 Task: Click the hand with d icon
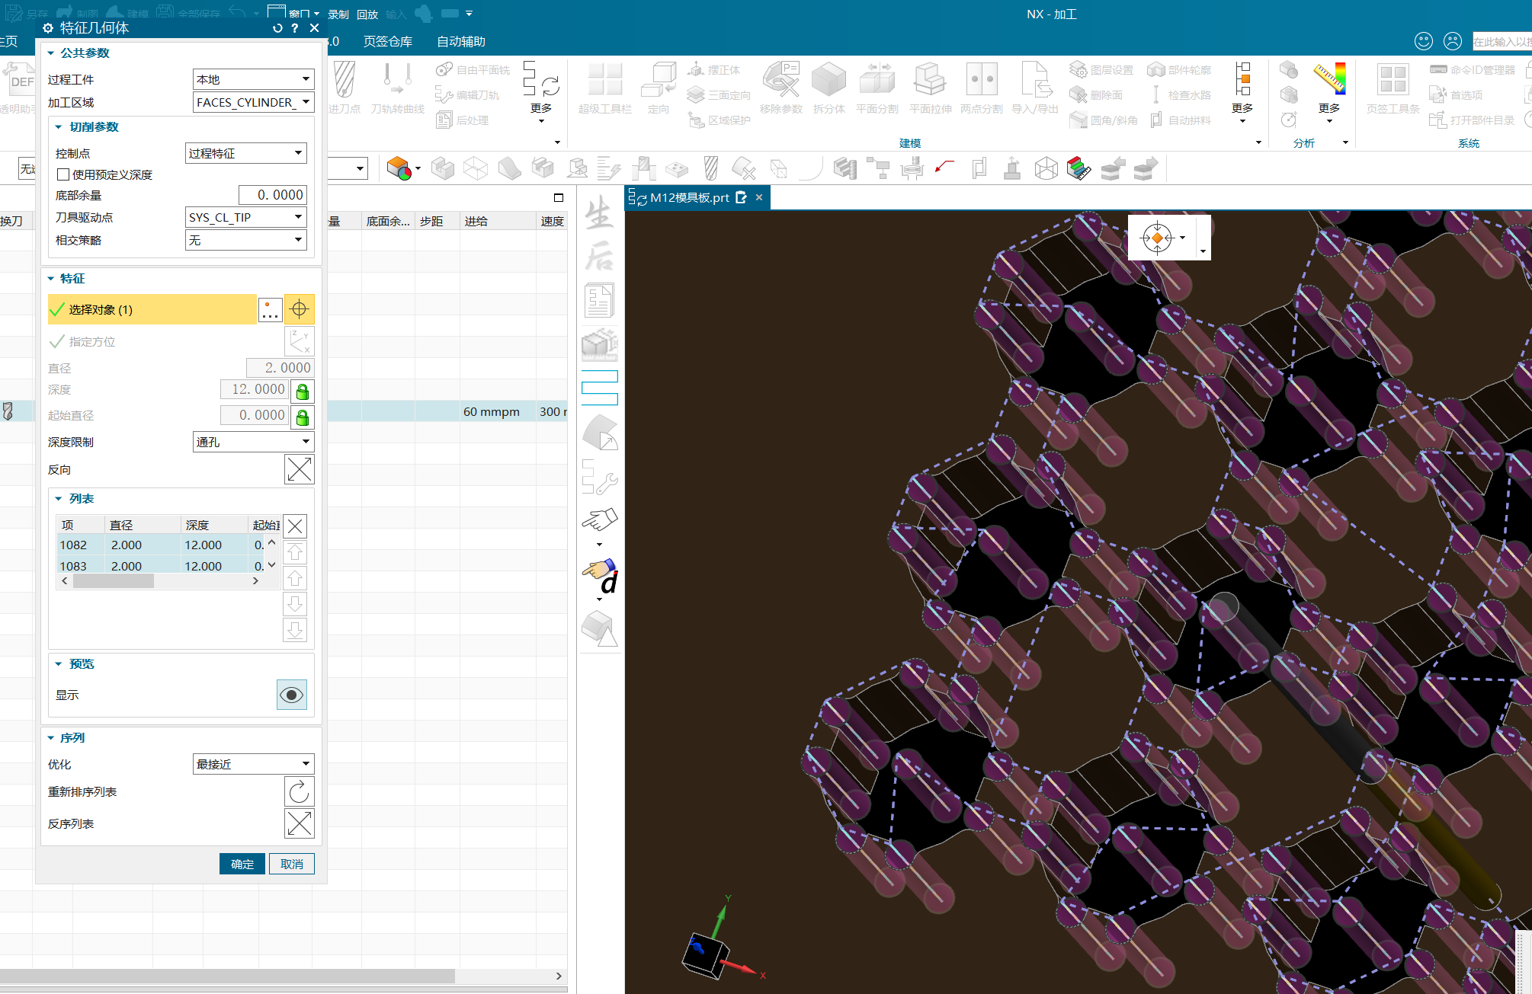[x=601, y=577]
